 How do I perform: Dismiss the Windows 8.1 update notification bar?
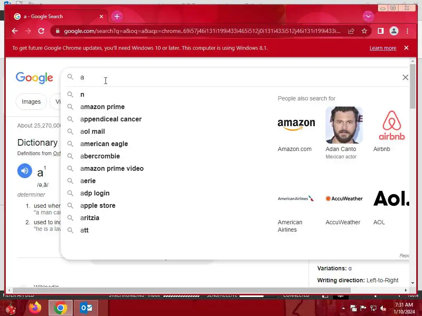[406, 48]
